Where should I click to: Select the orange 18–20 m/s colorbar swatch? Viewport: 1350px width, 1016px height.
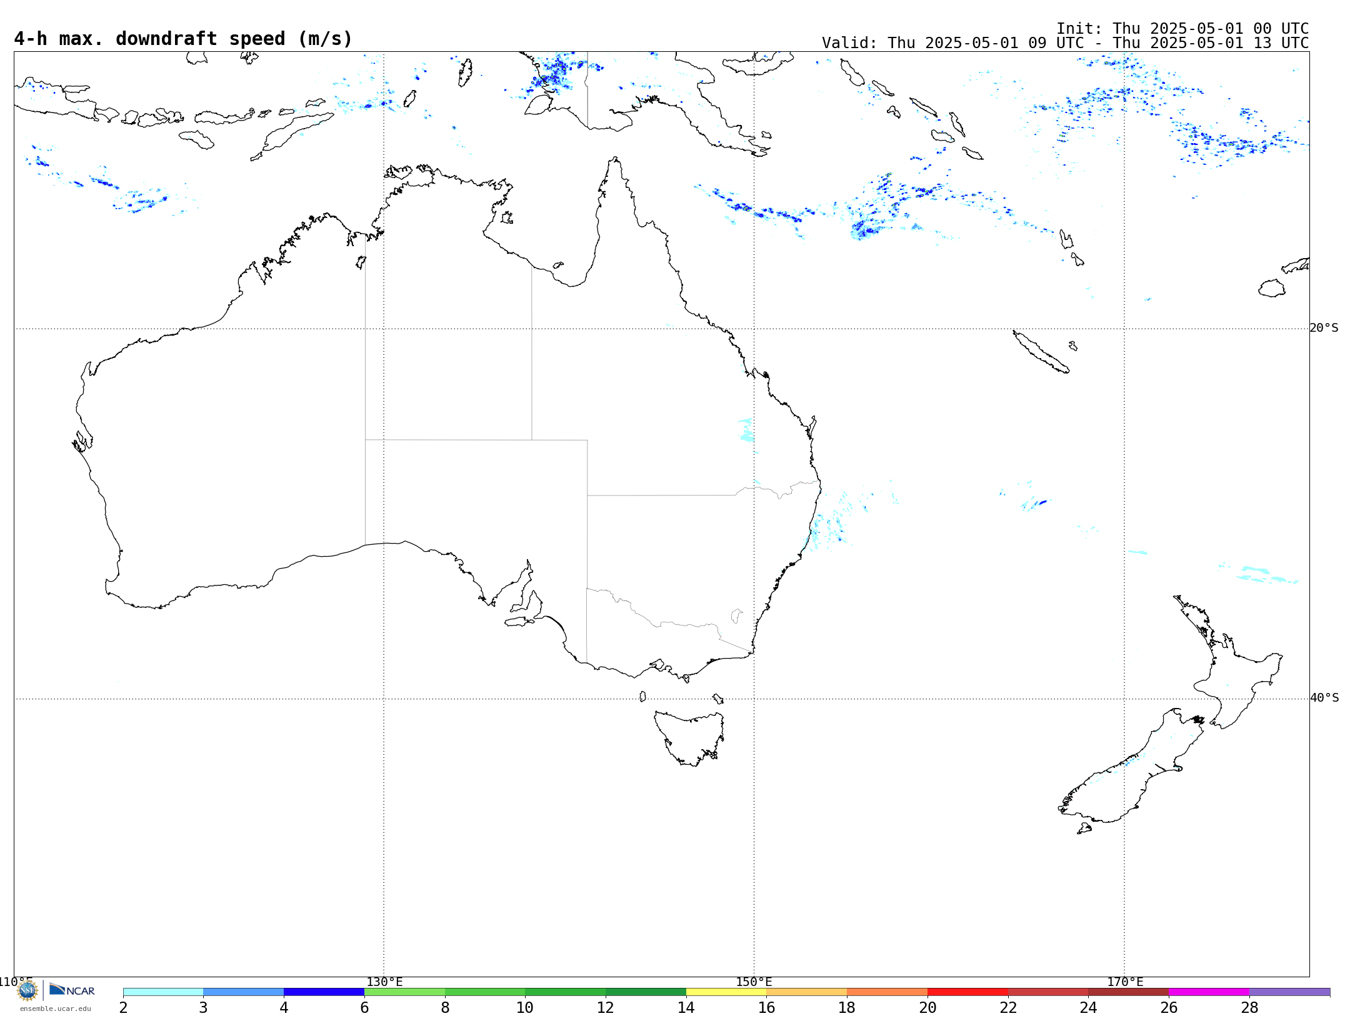tap(887, 992)
